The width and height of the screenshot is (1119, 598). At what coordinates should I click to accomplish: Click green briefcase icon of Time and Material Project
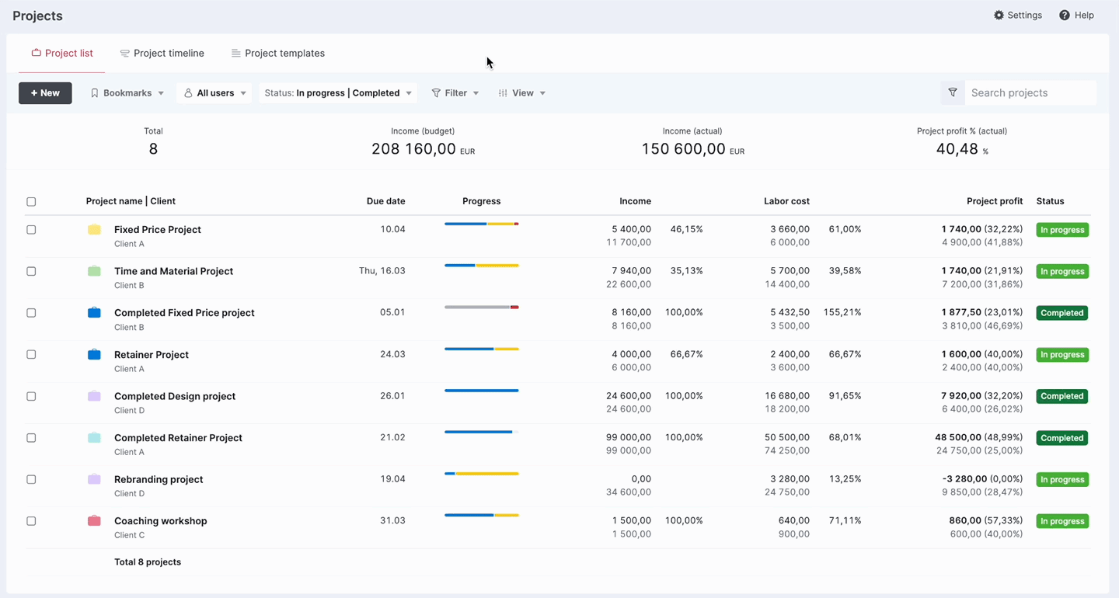94,271
